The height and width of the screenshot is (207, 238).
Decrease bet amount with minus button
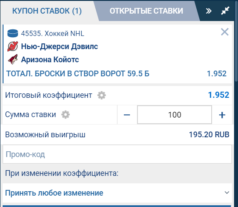tap(127, 115)
